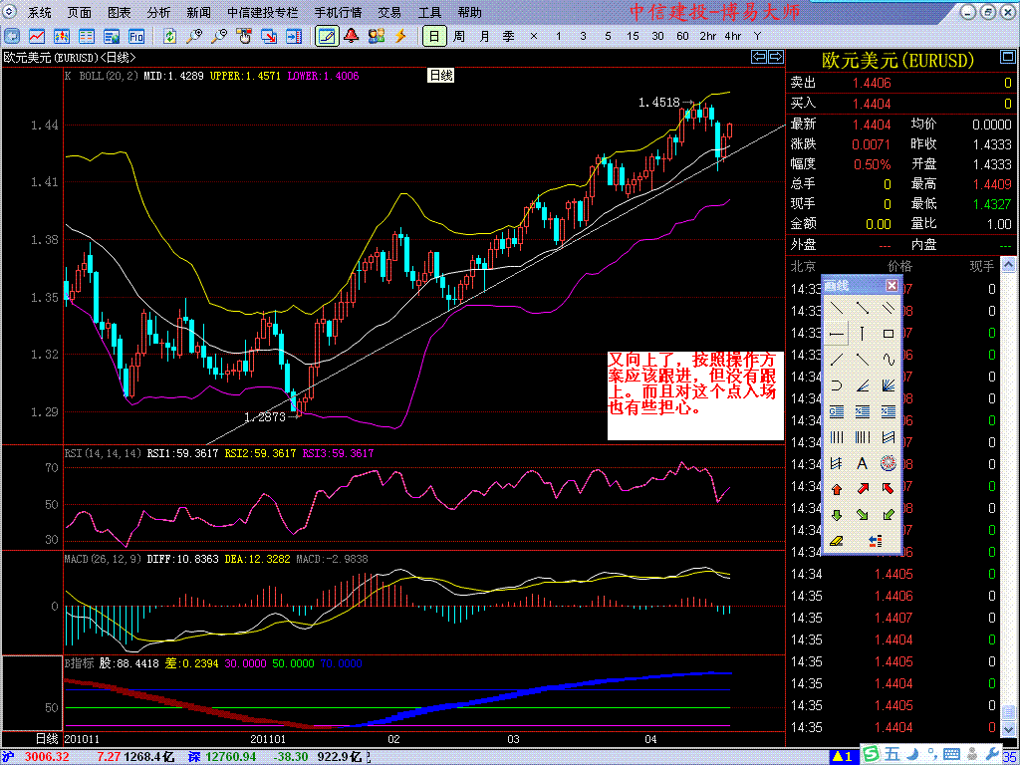Click the back arrow toolbar icon
The height and width of the screenshot is (765, 1020).
[12, 36]
